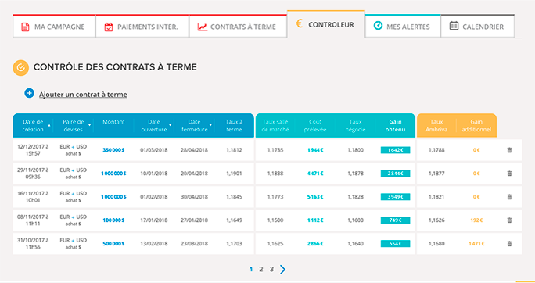Click the 5163 € cost value
The height and width of the screenshot is (283, 535).
[x=315, y=197]
